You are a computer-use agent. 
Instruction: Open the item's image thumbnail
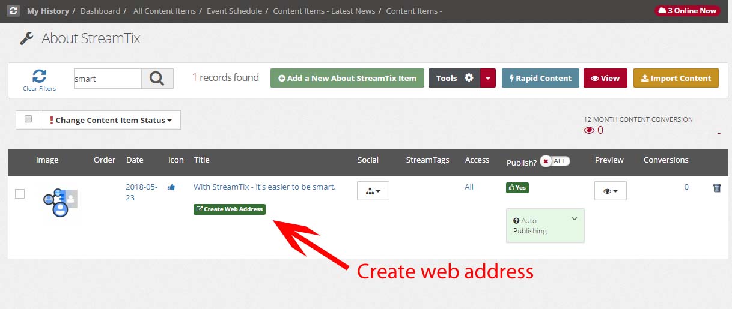(x=60, y=203)
